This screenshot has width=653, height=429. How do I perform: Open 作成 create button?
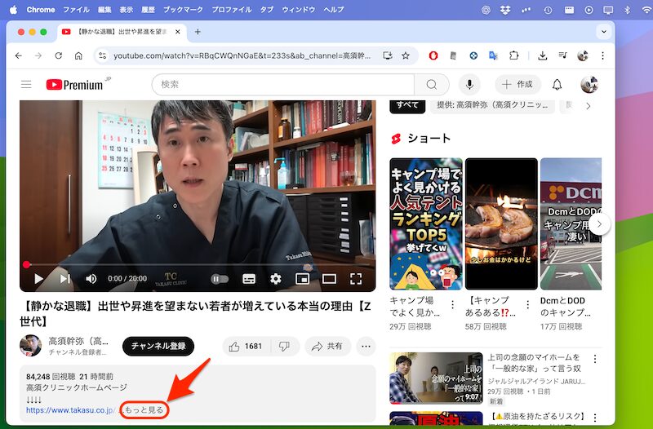tap(518, 85)
